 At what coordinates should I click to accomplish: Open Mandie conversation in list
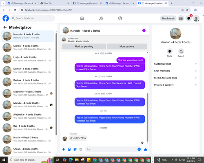pyautogui.click(x=28, y=105)
